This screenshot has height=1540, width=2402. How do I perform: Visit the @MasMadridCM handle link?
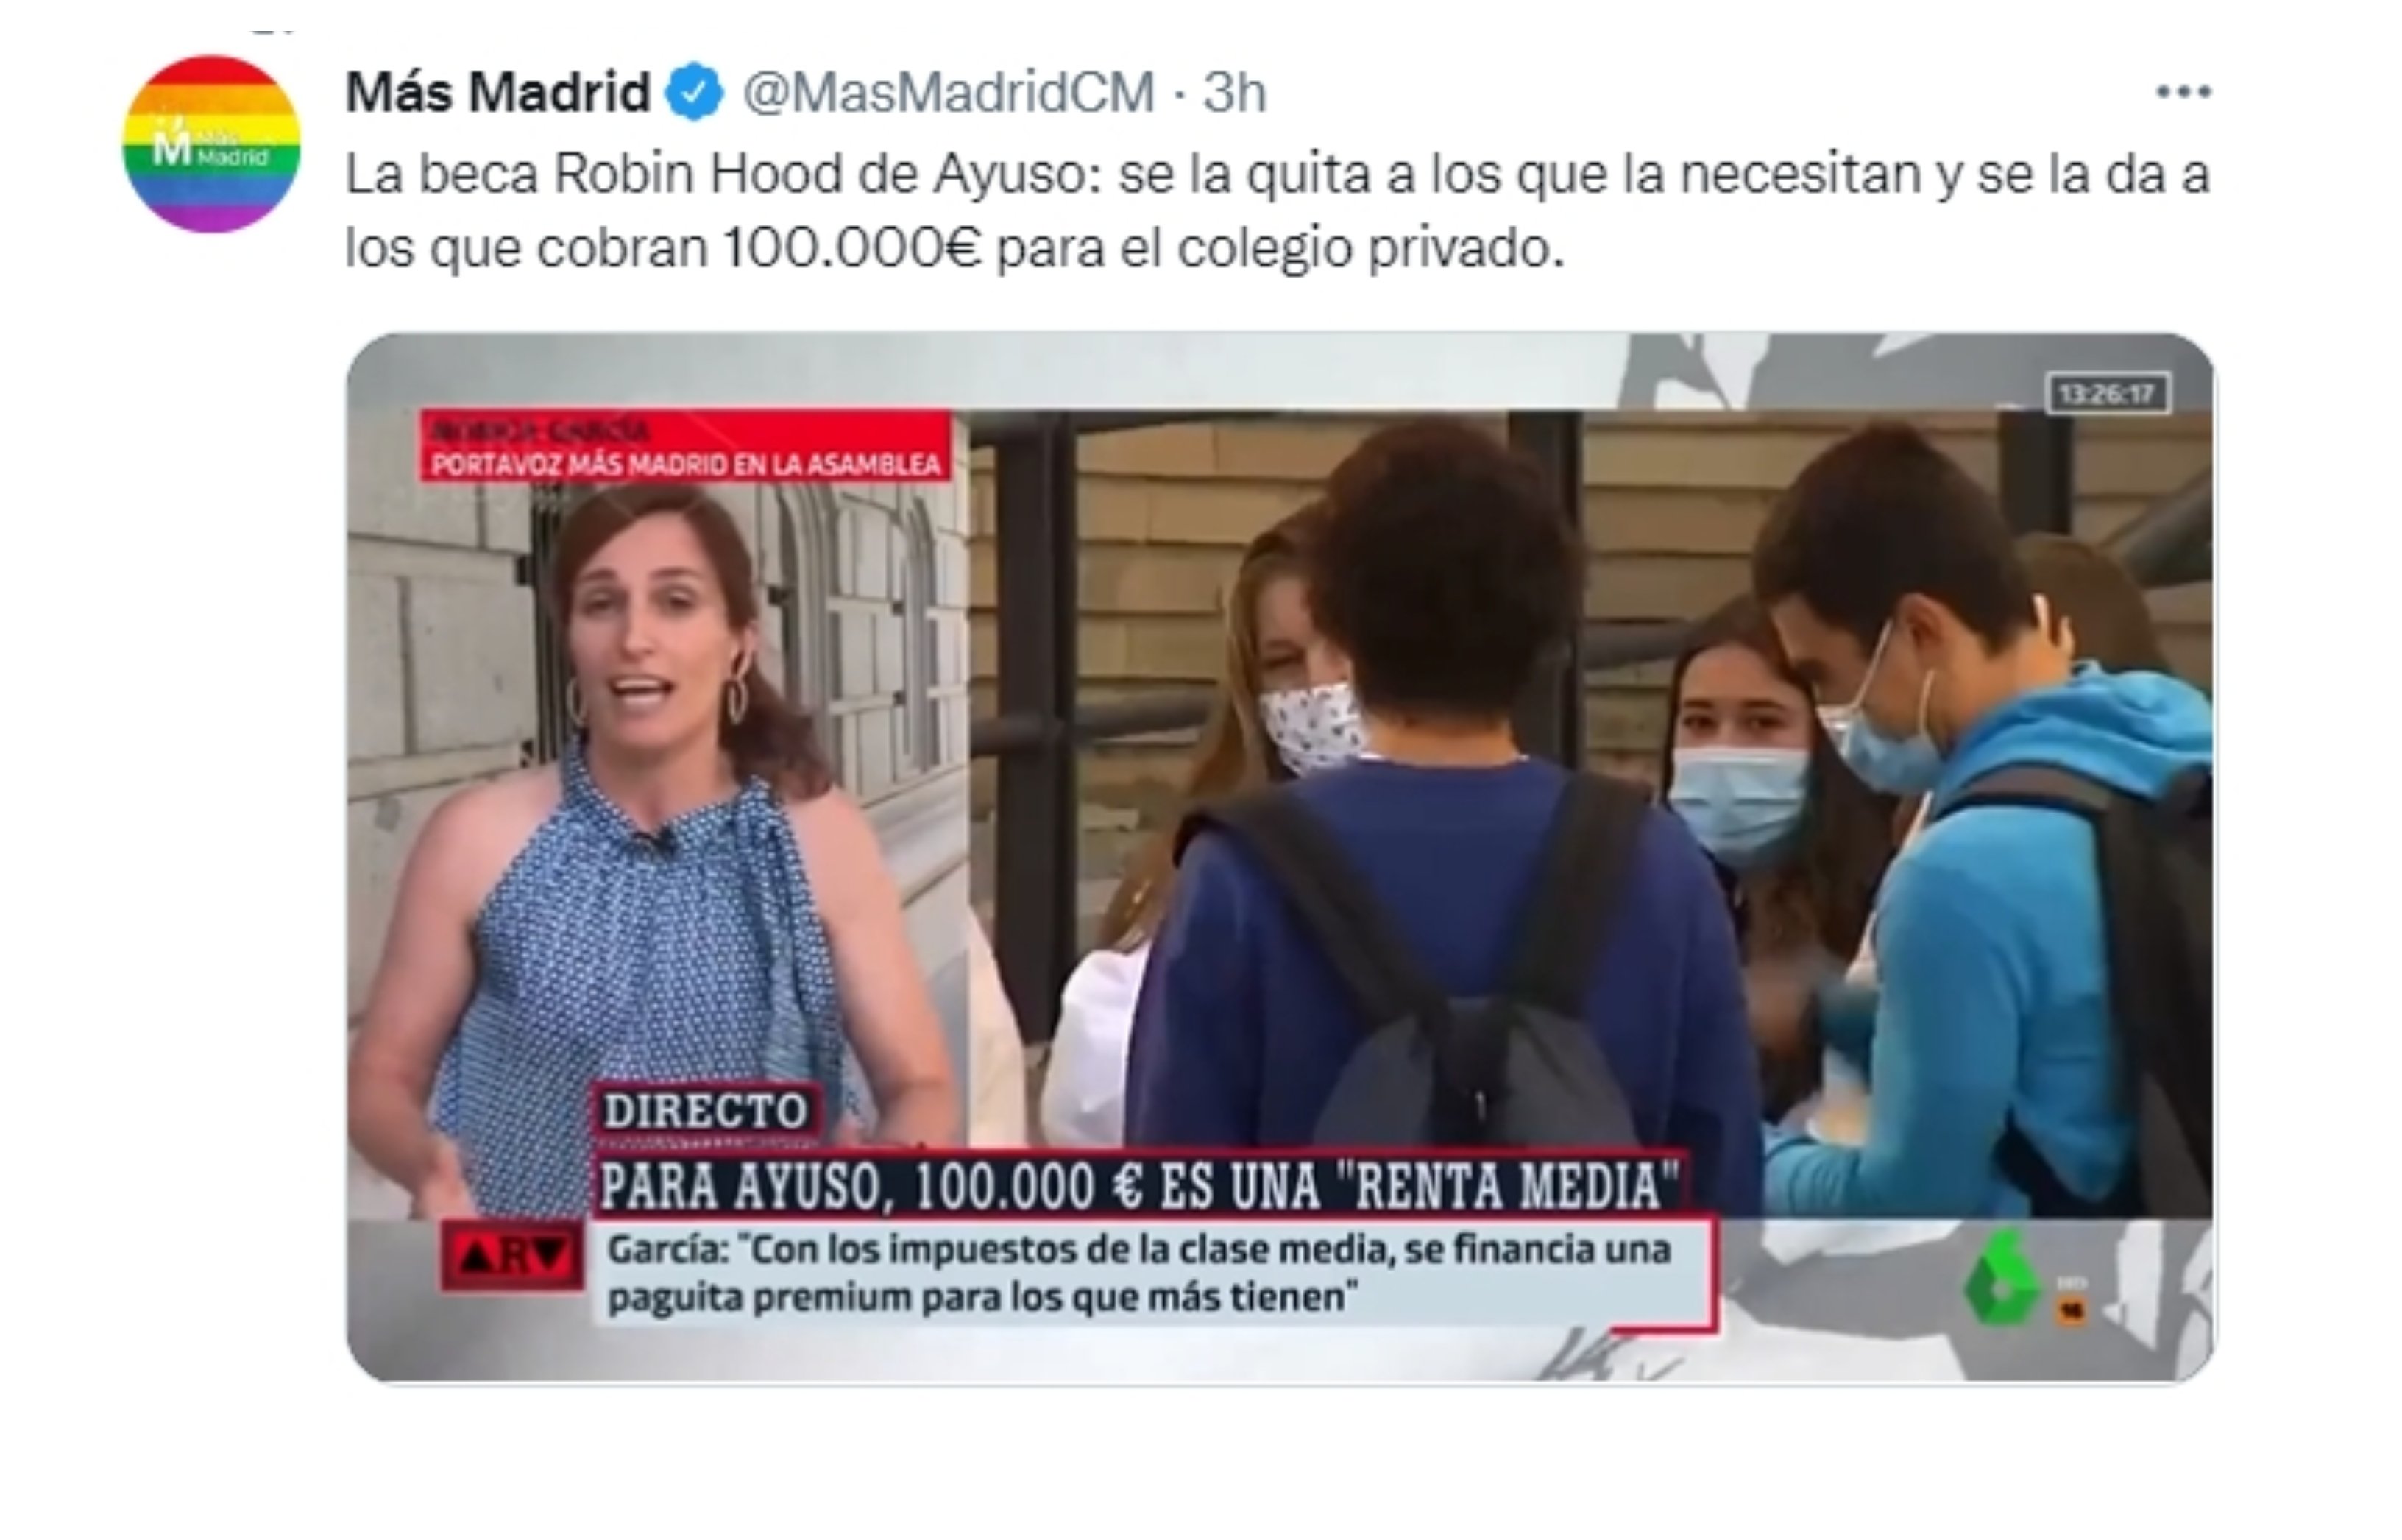pyautogui.click(x=949, y=93)
